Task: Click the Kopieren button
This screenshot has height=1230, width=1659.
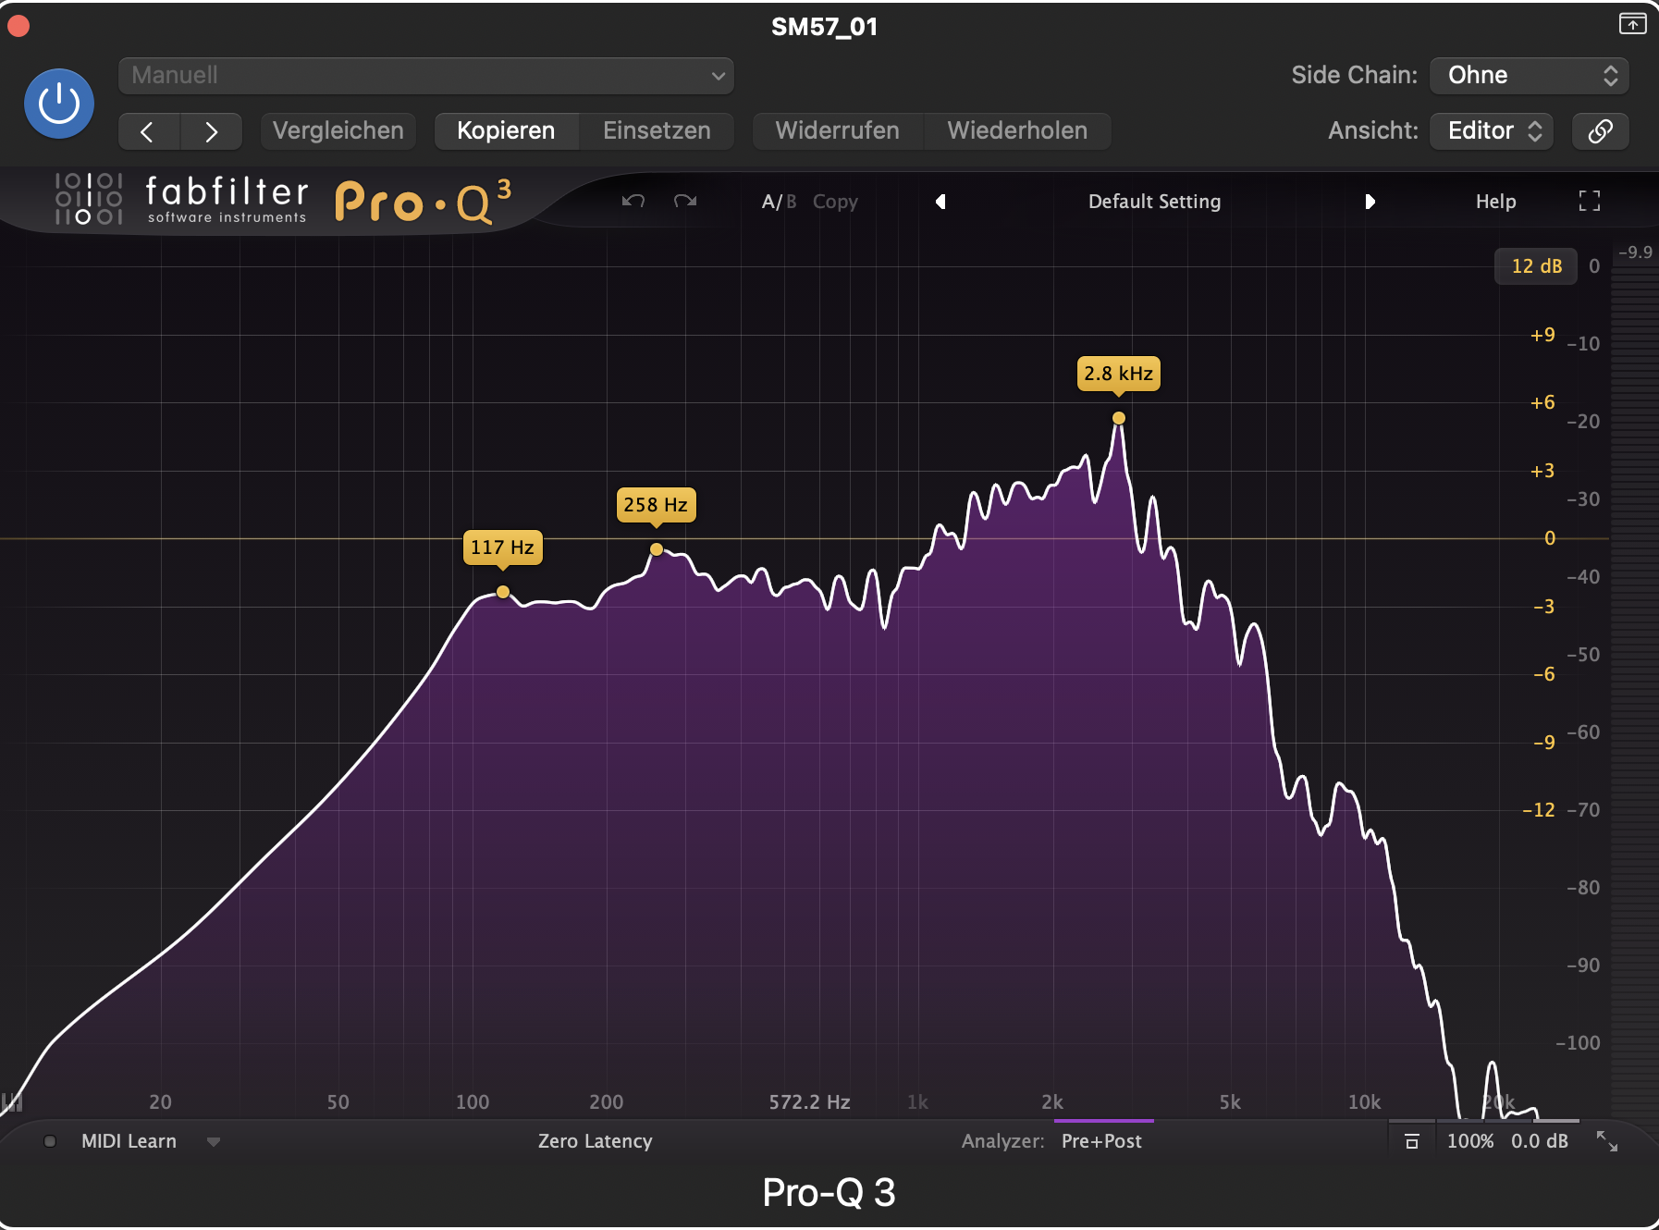Action: click(x=506, y=131)
